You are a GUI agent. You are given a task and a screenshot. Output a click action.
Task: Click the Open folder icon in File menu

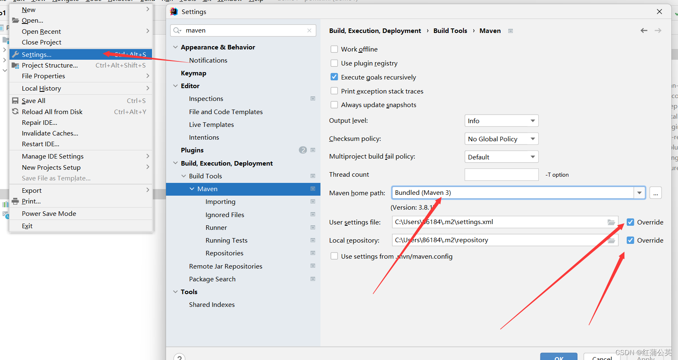coord(16,20)
